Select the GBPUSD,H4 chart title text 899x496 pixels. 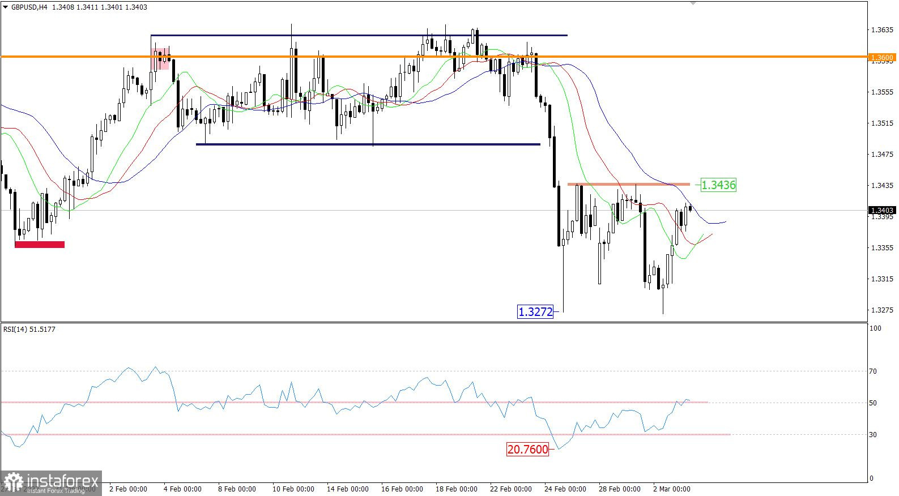[x=29, y=7]
